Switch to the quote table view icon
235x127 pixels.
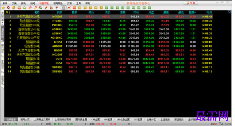point(64,8)
